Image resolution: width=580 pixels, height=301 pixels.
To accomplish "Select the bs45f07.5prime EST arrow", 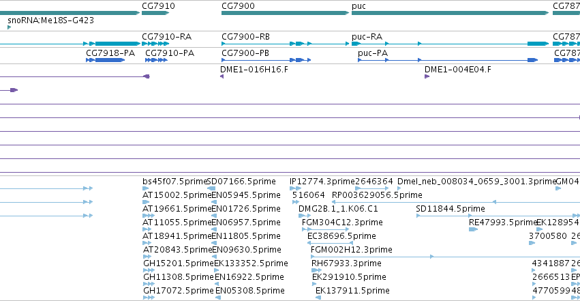I will pos(146,188).
